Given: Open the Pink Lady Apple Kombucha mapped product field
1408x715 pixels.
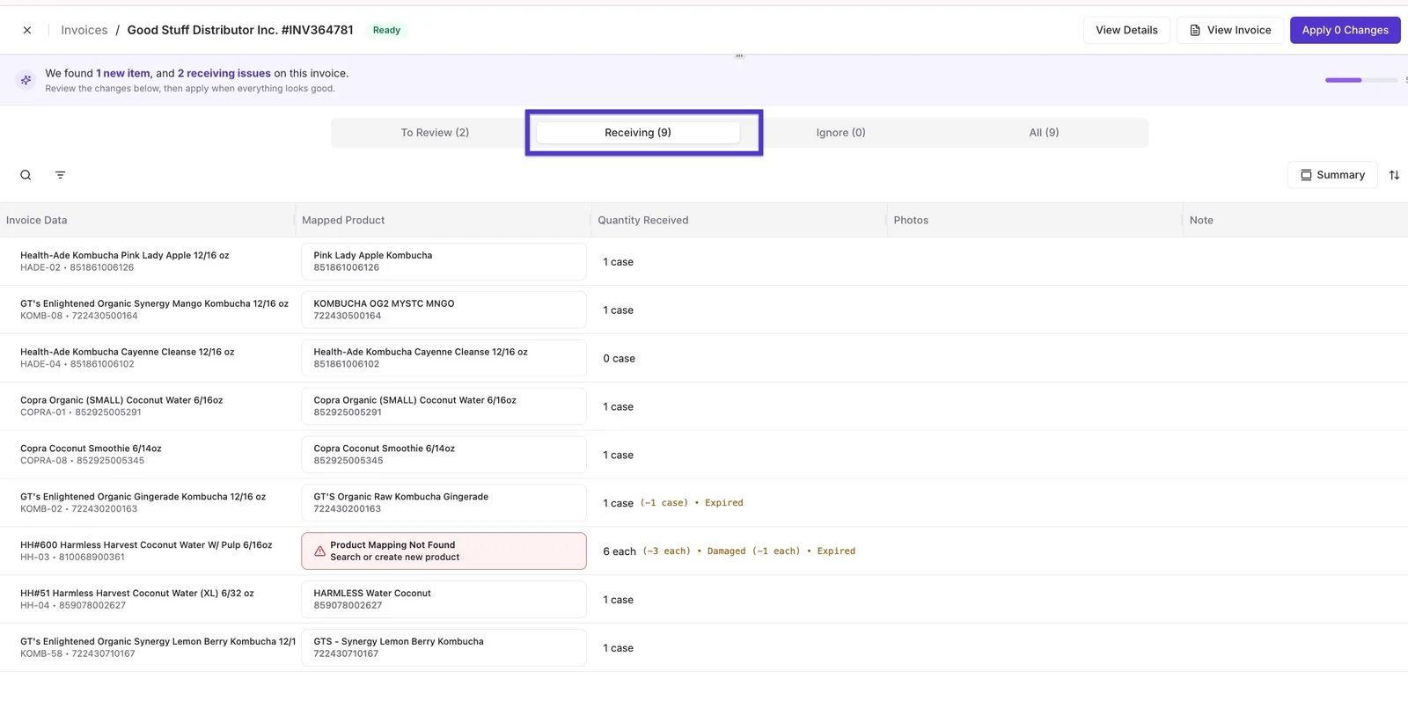Looking at the screenshot, I should pyautogui.click(x=444, y=261).
